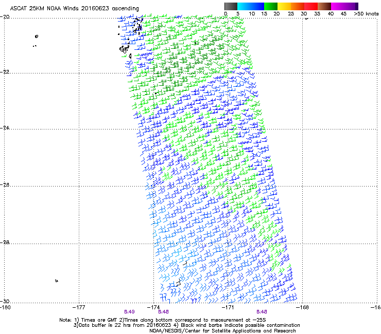Click legend scale label '40'
This screenshot has width=381, height=334.
331,14
